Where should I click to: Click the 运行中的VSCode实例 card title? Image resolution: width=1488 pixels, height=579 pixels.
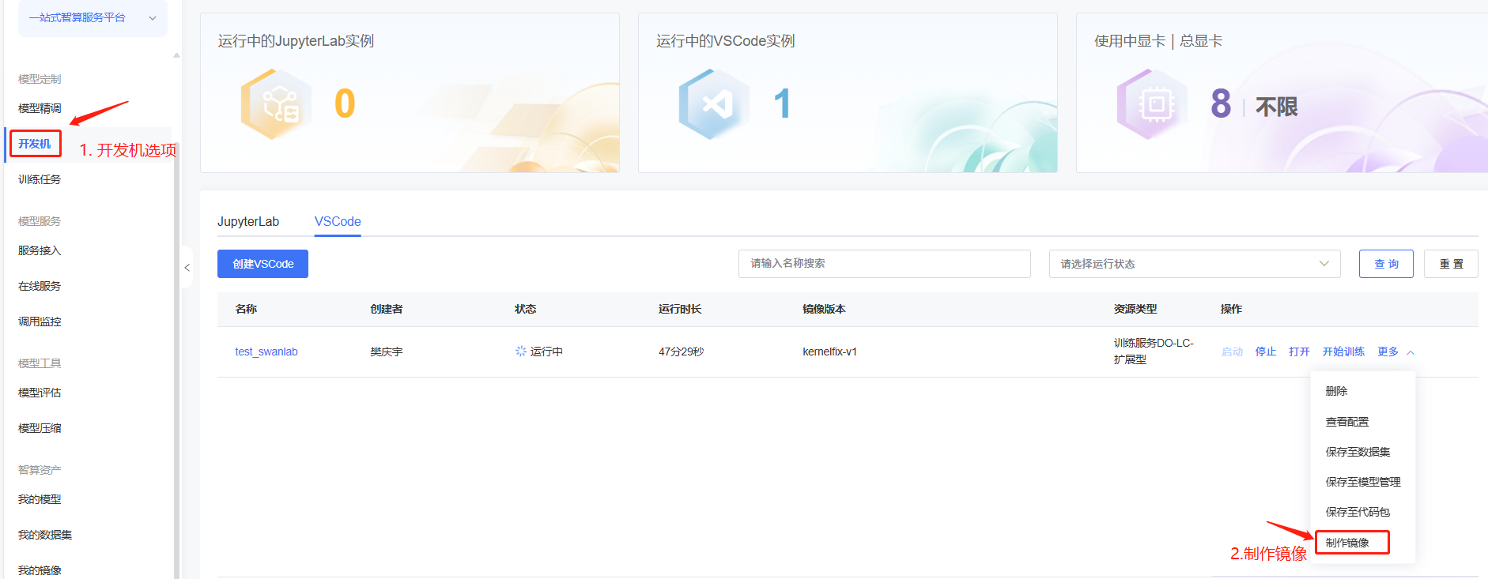725,41
